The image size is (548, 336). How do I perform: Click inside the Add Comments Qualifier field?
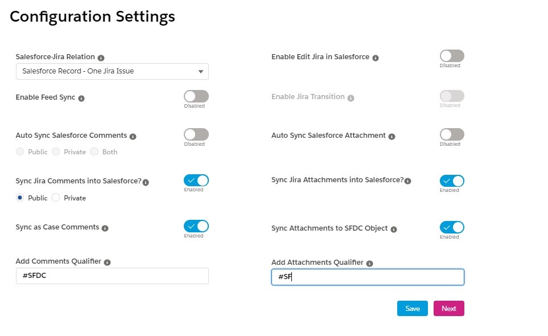(x=112, y=276)
